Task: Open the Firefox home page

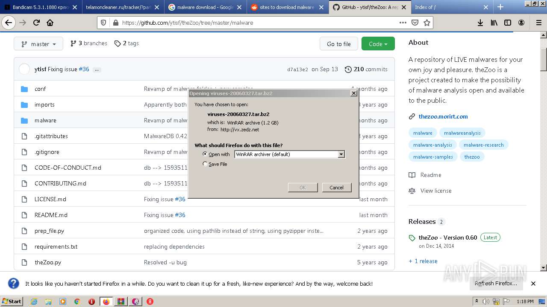Action: (50, 23)
